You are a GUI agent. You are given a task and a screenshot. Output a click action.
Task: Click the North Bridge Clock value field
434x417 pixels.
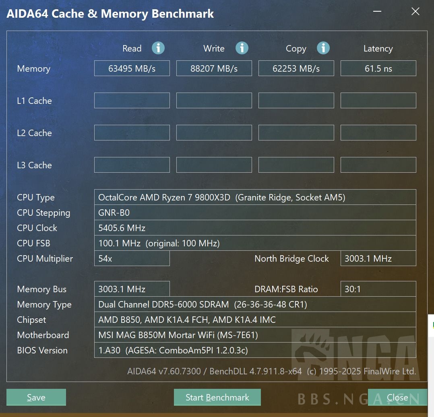pyautogui.click(x=378, y=258)
